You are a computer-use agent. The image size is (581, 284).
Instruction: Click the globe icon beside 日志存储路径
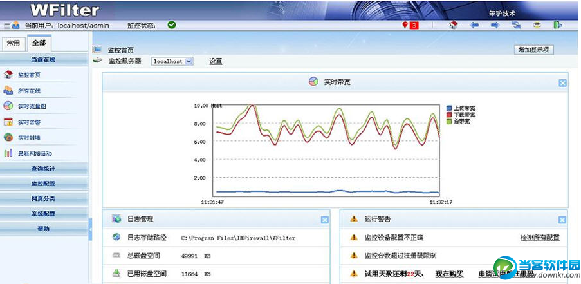[116, 237]
